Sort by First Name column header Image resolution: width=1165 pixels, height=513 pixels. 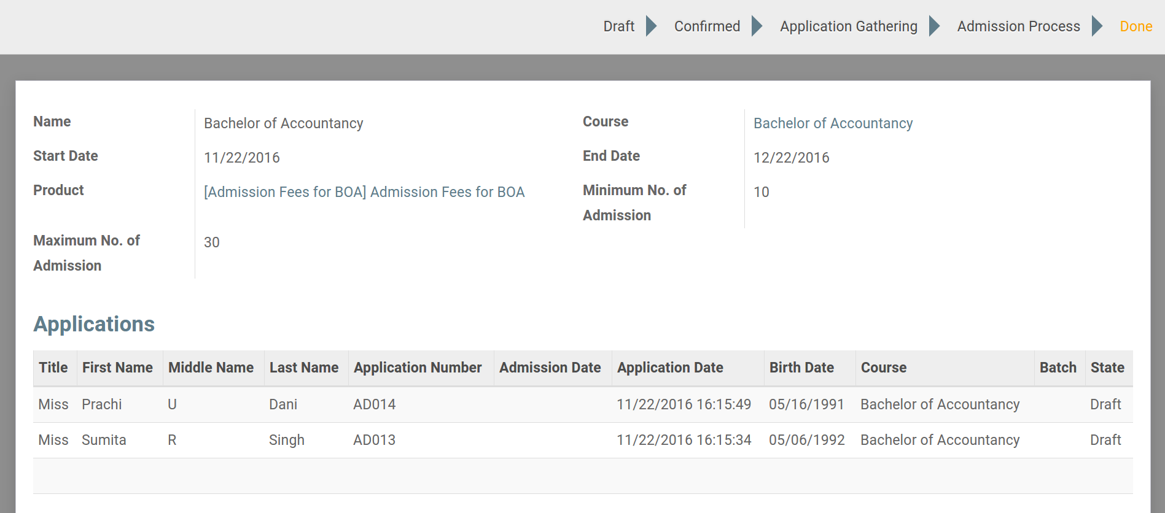click(117, 368)
